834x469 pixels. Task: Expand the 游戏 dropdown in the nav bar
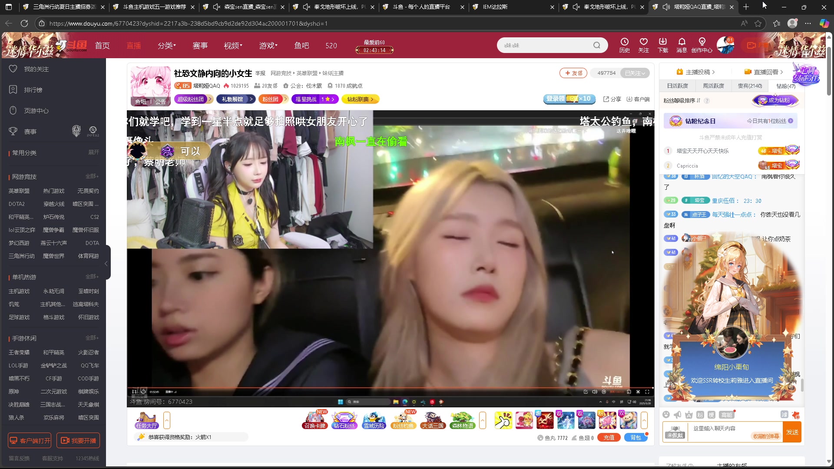click(268, 45)
